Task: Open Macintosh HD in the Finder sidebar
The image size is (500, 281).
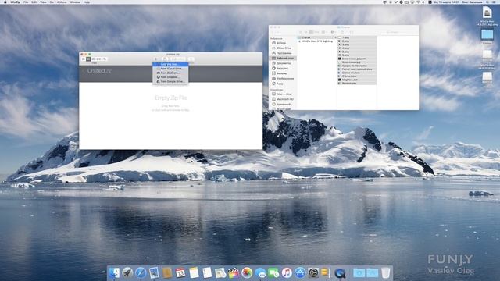Action: click(x=284, y=99)
